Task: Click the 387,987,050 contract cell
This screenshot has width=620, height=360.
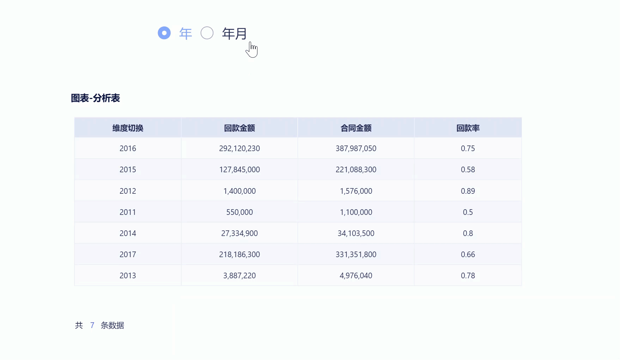Action: point(356,148)
